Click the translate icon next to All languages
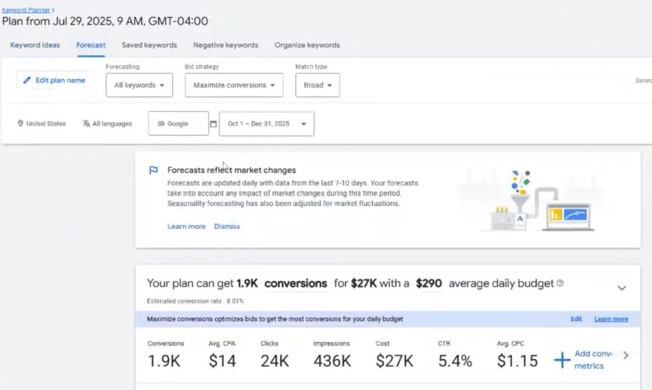This screenshot has width=652, height=390. [86, 124]
